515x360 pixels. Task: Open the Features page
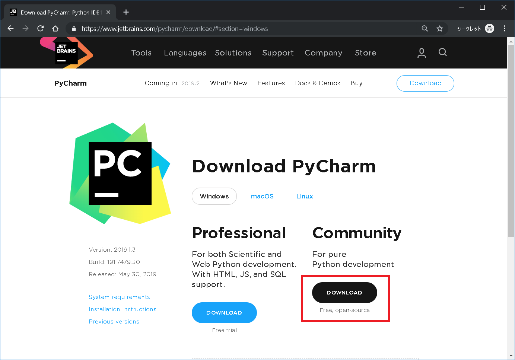pos(271,83)
